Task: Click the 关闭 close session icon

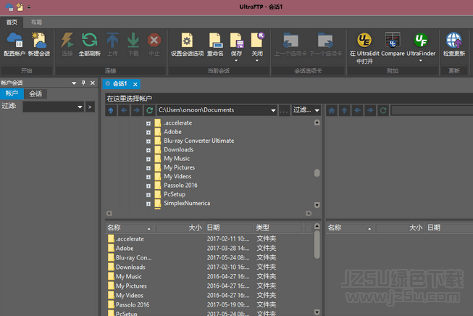Action: (x=257, y=41)
